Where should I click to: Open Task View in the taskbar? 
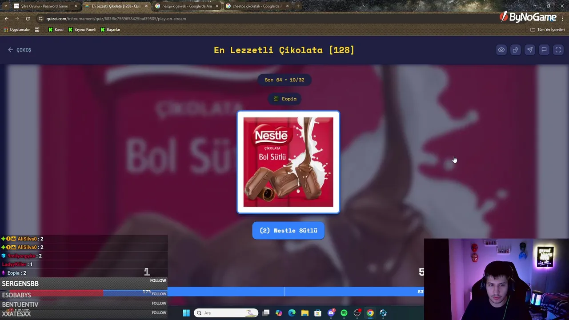tap(266, 313)
